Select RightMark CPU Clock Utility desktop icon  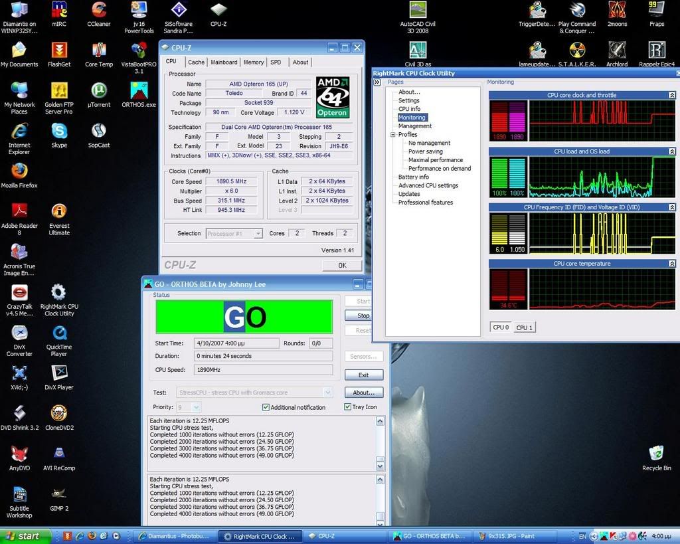[59, 300]
